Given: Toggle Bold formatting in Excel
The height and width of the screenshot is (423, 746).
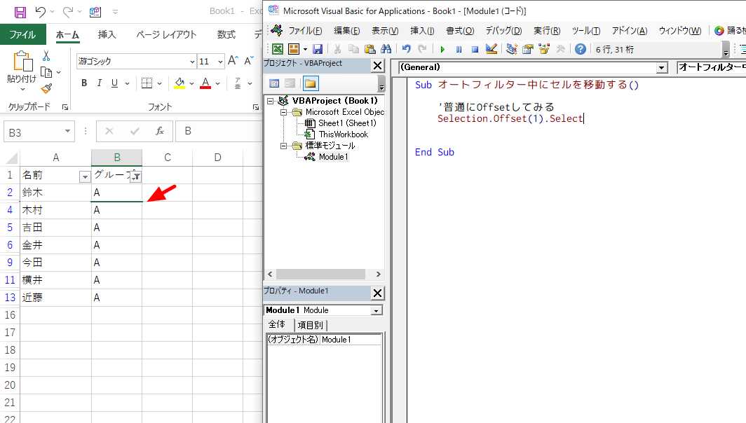Looking at the screenshot, I should [84, 83].
